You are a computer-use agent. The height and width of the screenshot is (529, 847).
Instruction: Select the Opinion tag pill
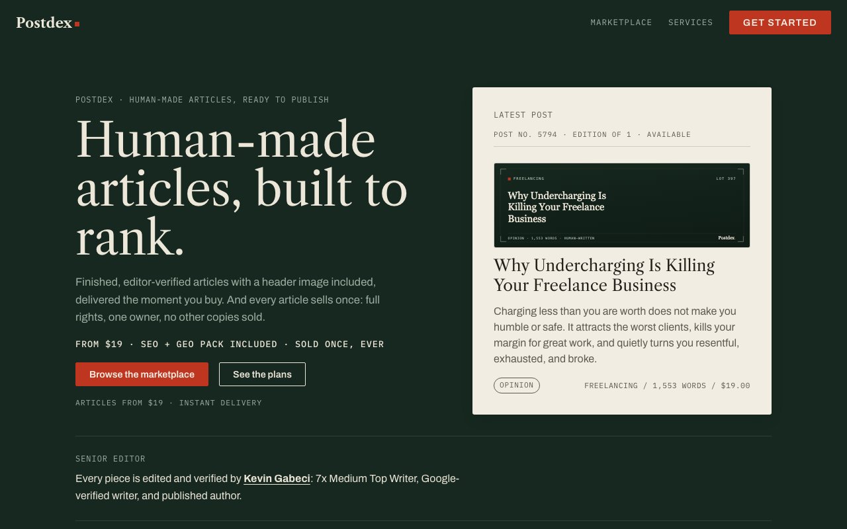pyautogui.click(x=516, y=386)
